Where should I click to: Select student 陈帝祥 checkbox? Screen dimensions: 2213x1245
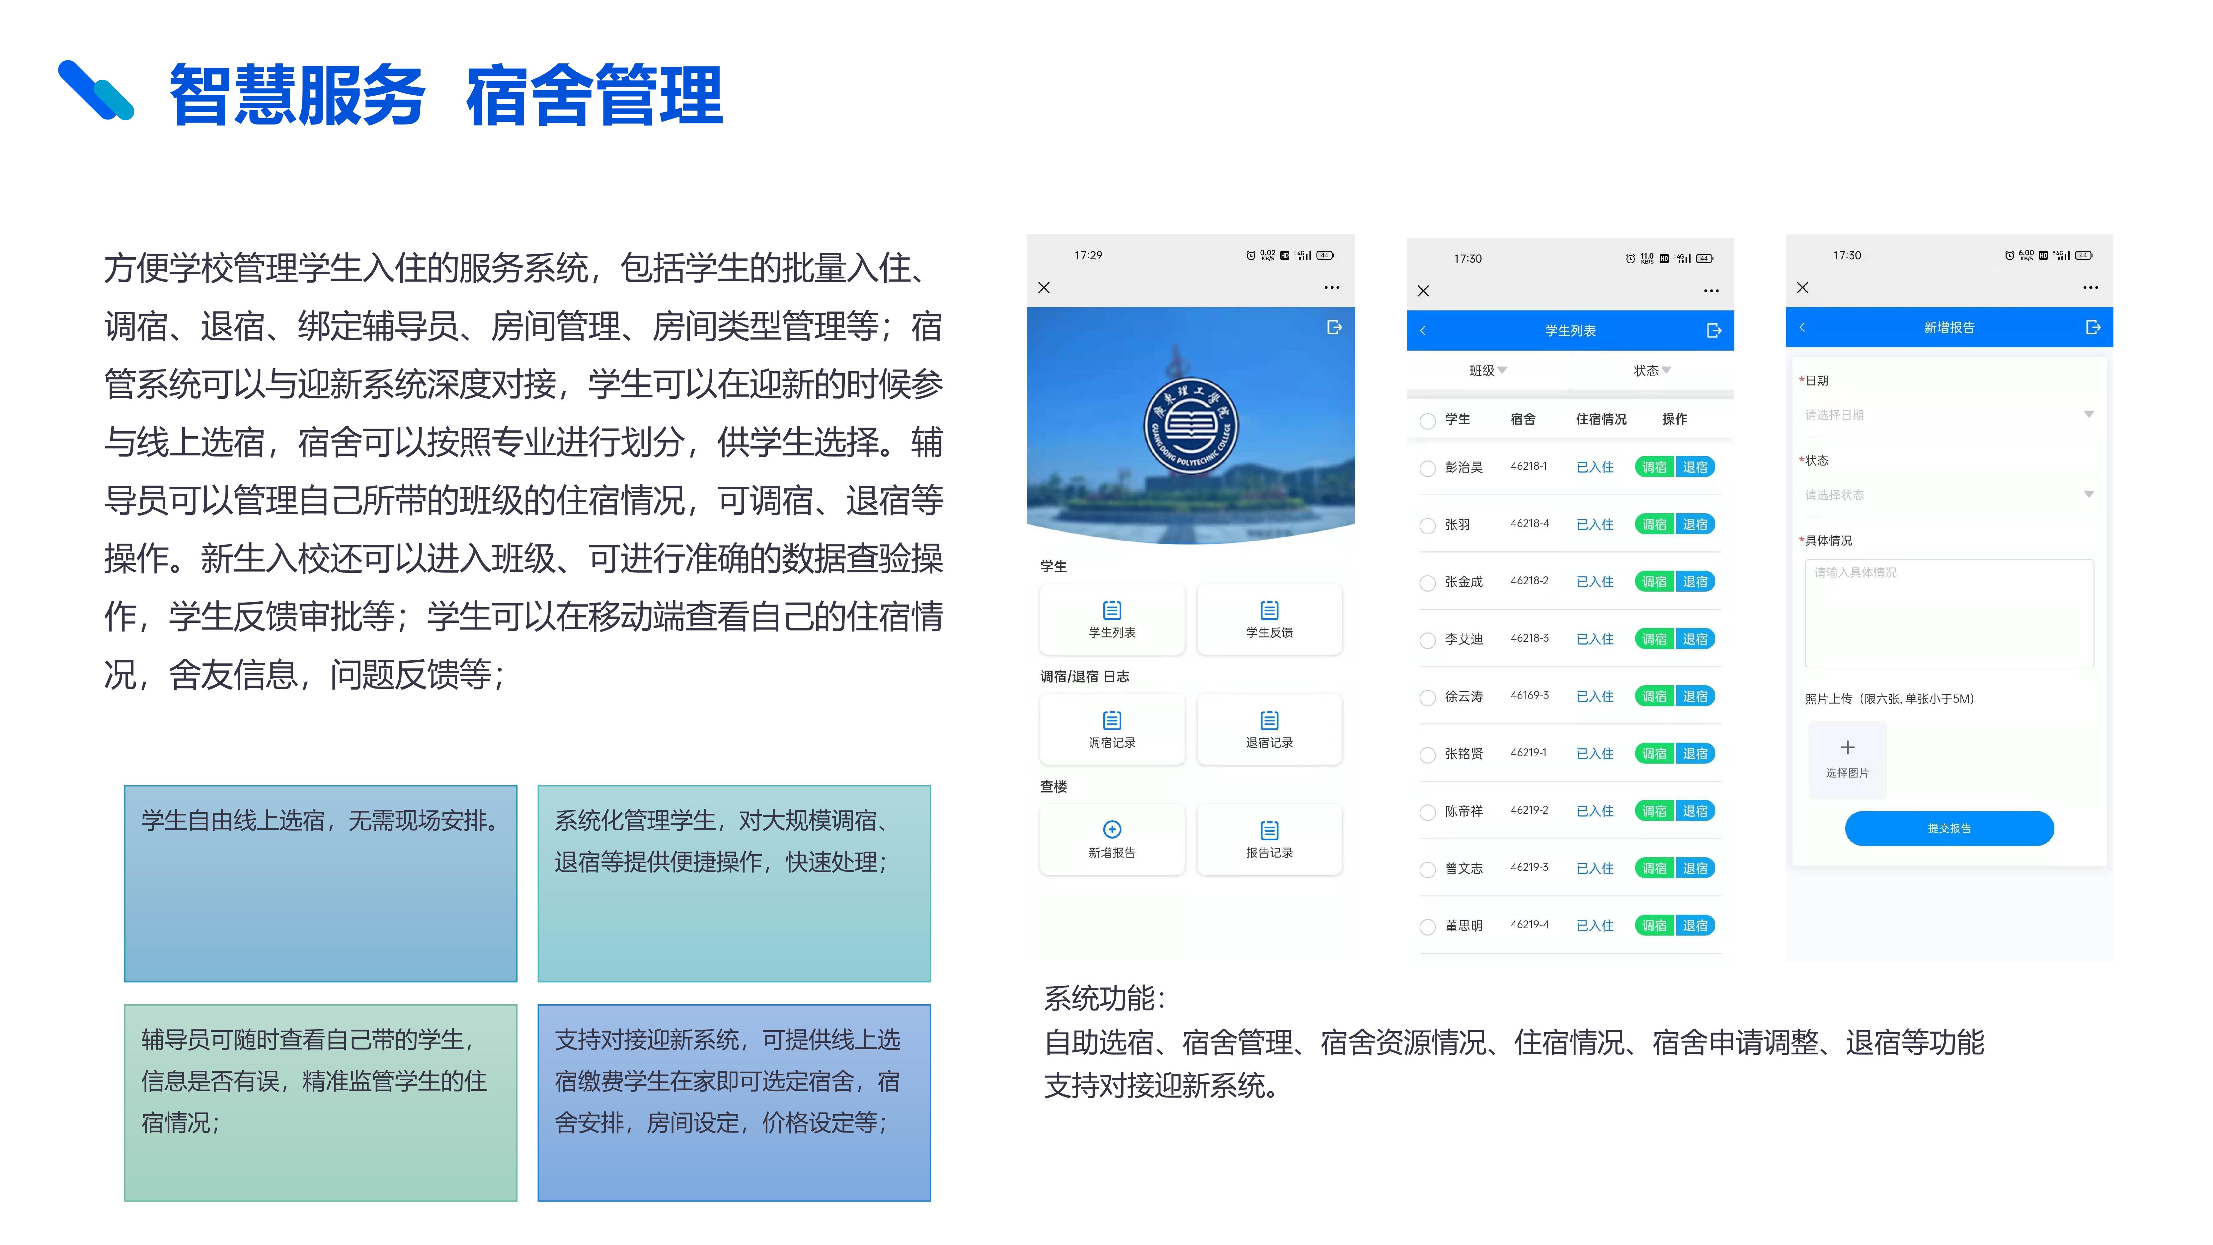1428,812
